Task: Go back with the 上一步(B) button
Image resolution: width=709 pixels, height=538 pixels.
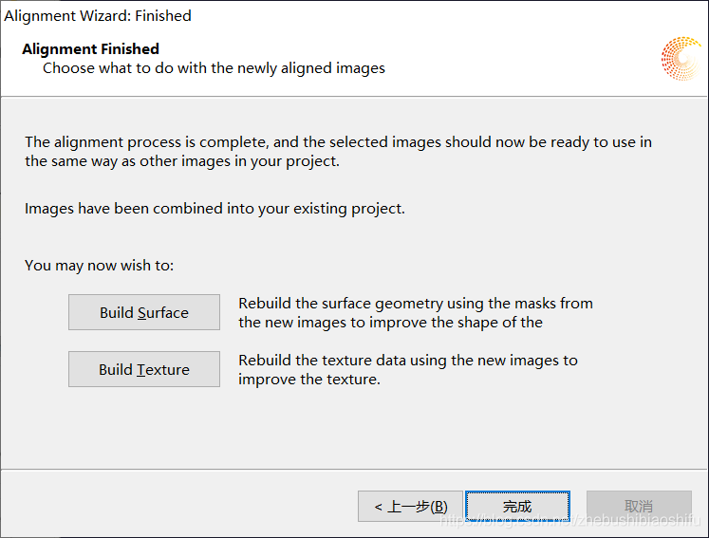Action: point(410,507)
